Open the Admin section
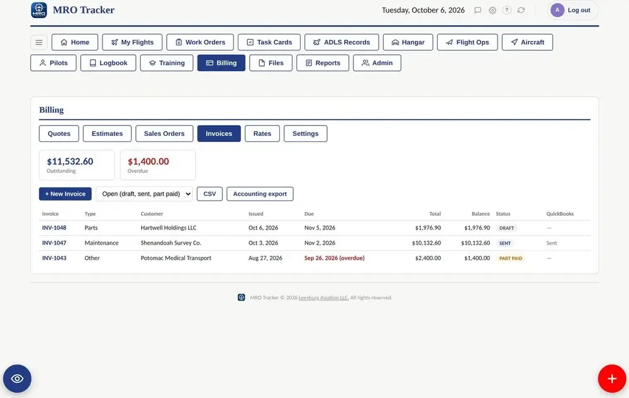 tap(377, 63)
